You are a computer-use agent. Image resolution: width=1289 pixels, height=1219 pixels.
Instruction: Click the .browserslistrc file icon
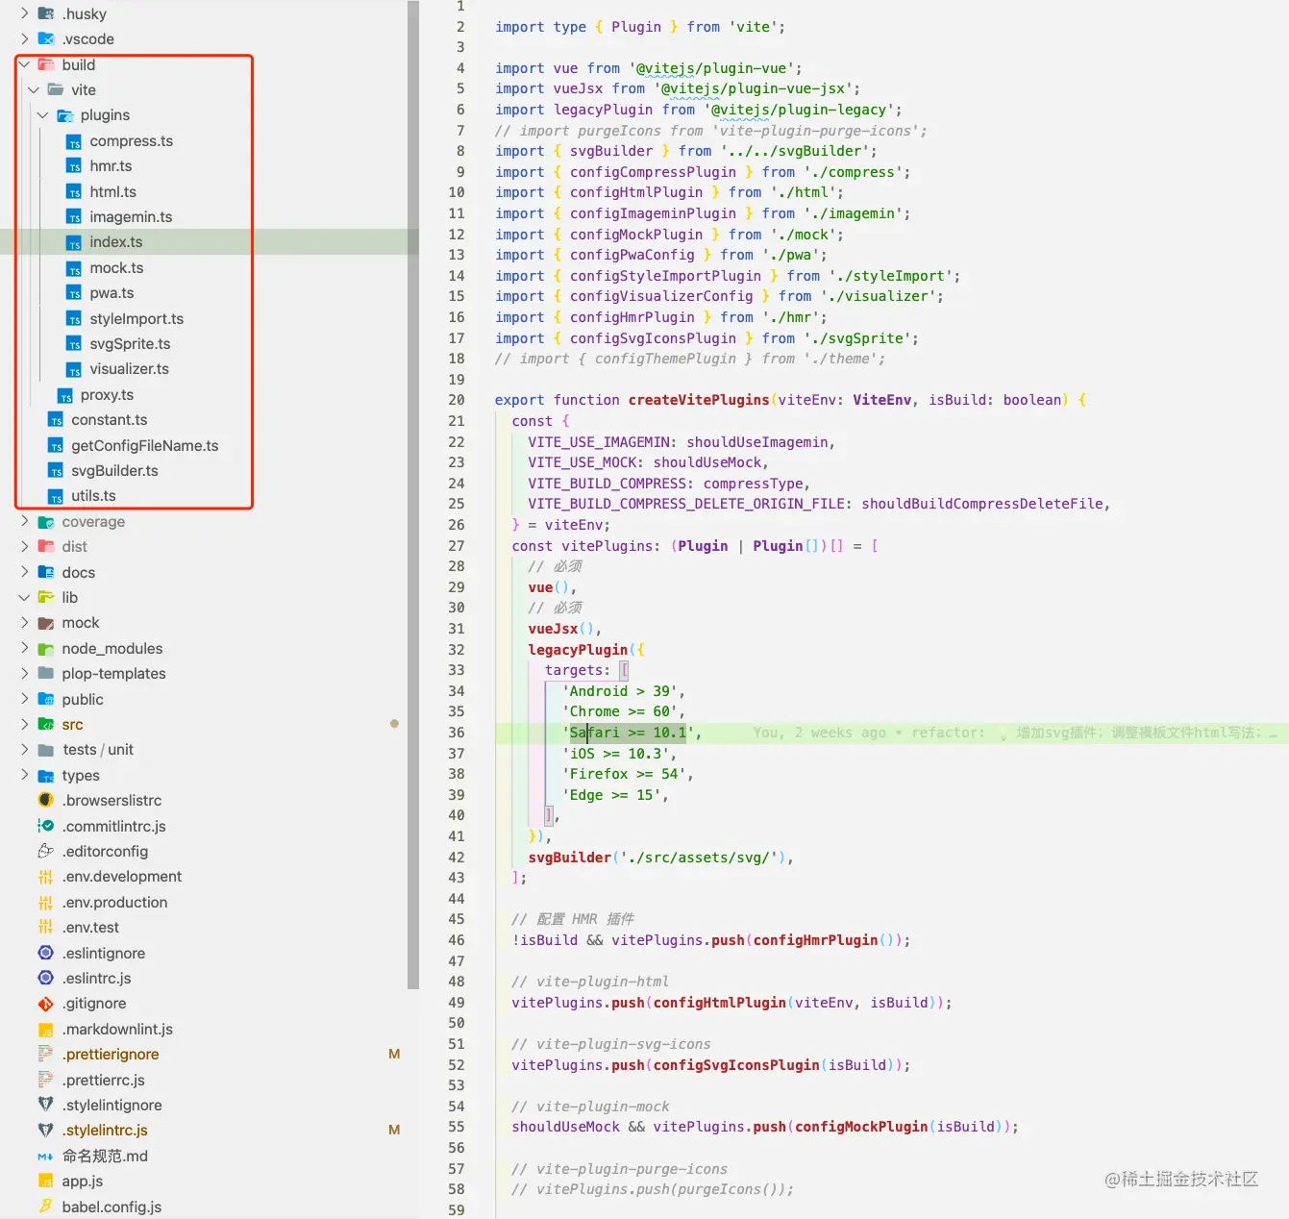(45, 800)
